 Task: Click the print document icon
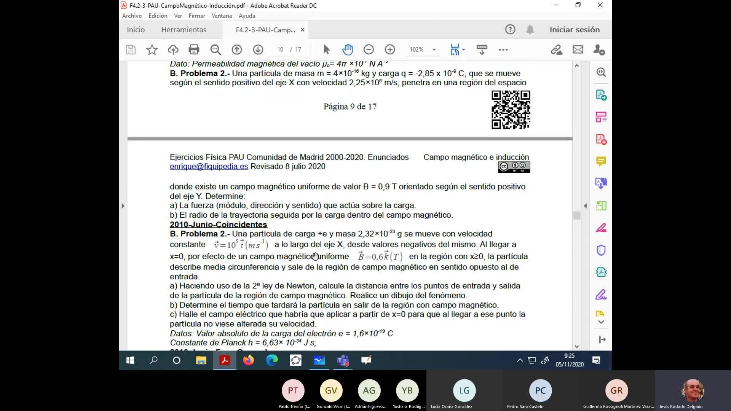pos(194,49)
